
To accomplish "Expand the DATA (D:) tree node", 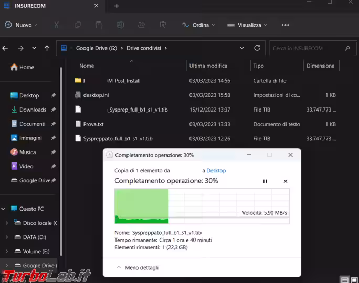I will [7, 237].
